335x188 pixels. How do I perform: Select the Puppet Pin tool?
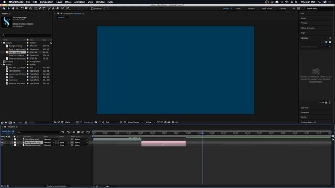click(68, 8)
